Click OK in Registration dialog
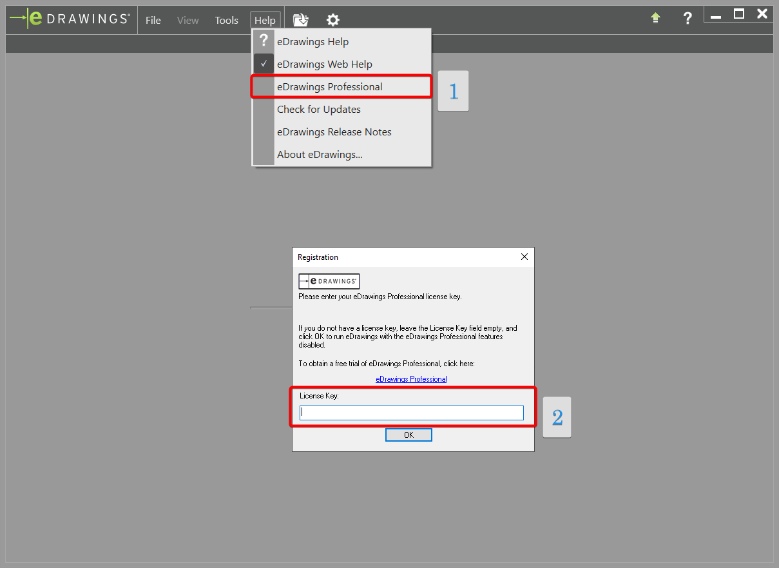Image resolution: width=779 pixels, height=568 pixels. [409, 435]
